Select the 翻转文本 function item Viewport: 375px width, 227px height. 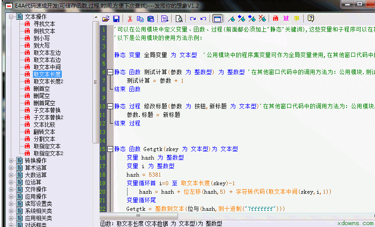[x=44, y=132]
